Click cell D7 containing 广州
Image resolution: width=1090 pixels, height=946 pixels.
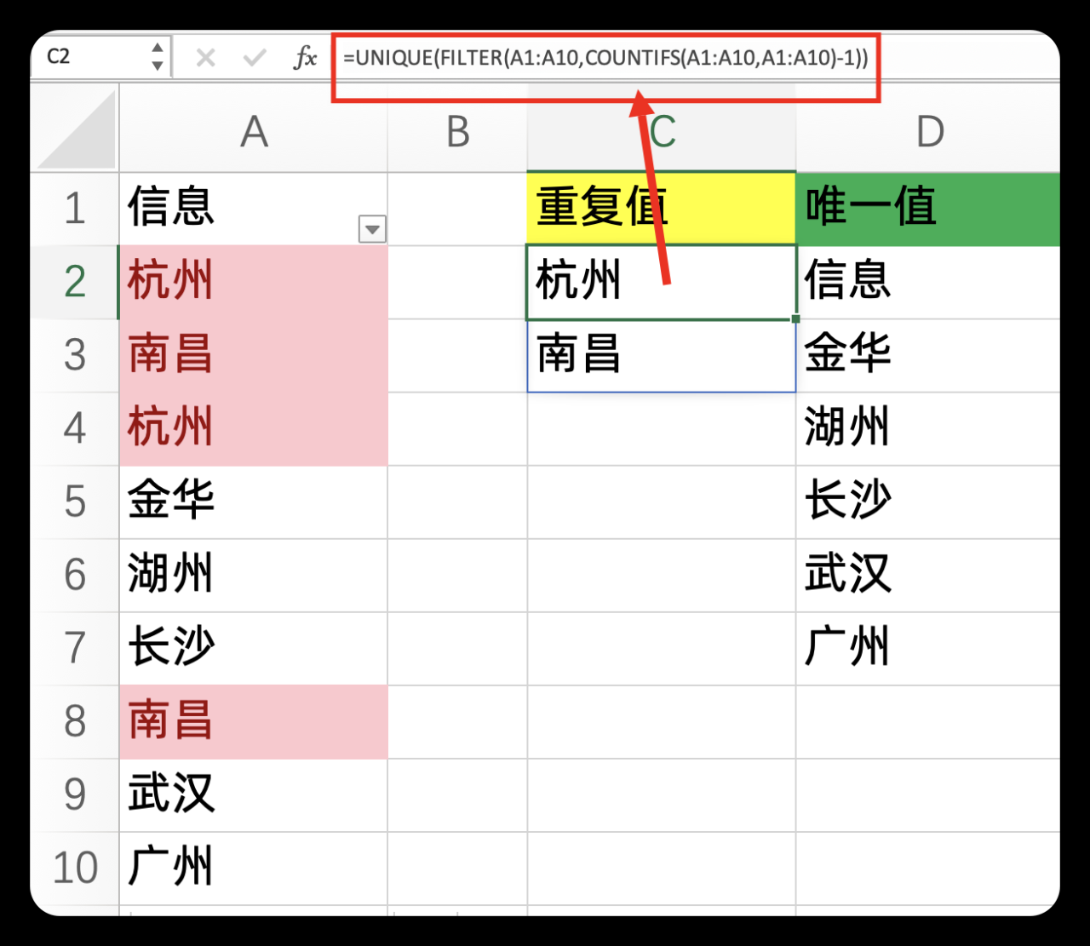click(x=928, y=648)
